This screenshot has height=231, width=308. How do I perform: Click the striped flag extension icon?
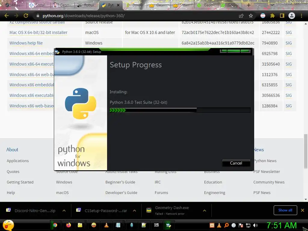tap(263, 16)
